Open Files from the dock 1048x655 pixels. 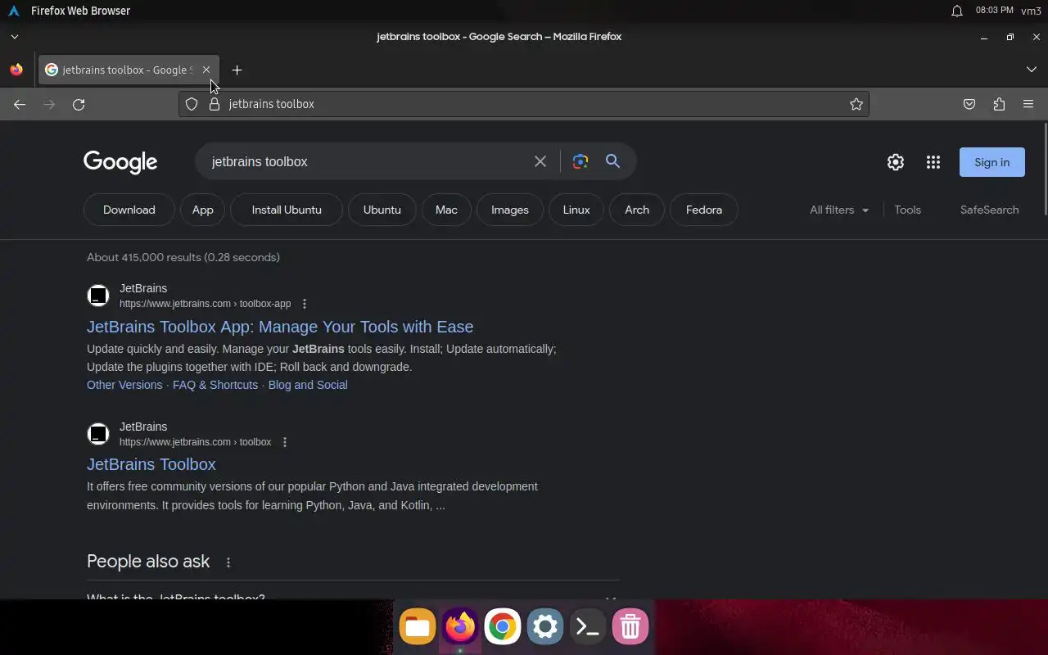(418, 627)
